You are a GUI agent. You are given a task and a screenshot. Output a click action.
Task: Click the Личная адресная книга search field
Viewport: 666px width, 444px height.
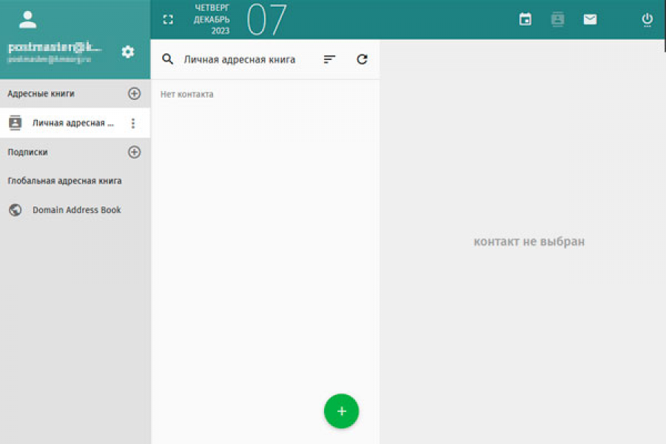pos(239,59)
